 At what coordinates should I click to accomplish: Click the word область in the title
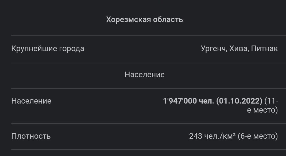pos(168,19)
